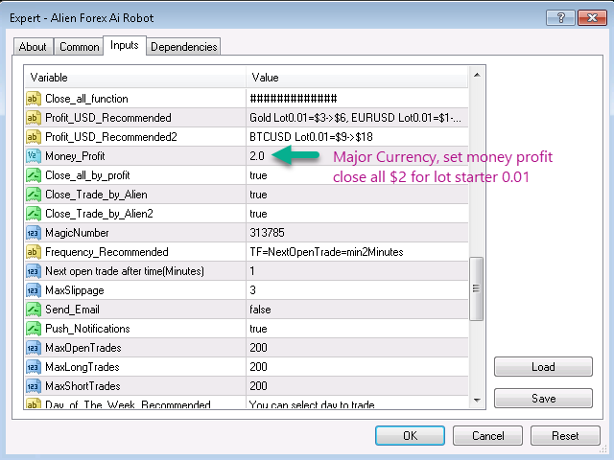Viewport: 614px width, 460px height.
Task: Click the MaxOpenTrades integer icon
Action: pyautogui.click(x=34, y=348)
